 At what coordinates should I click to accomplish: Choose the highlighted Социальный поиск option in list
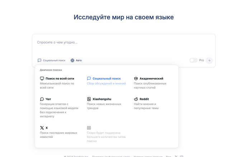coord(106,78)
